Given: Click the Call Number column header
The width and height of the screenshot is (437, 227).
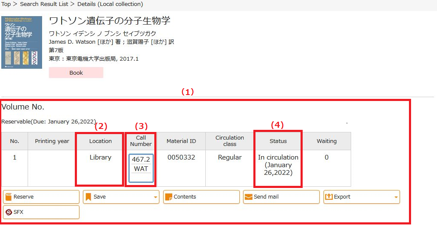Looking at the screenshot, I should pos(141,141).
